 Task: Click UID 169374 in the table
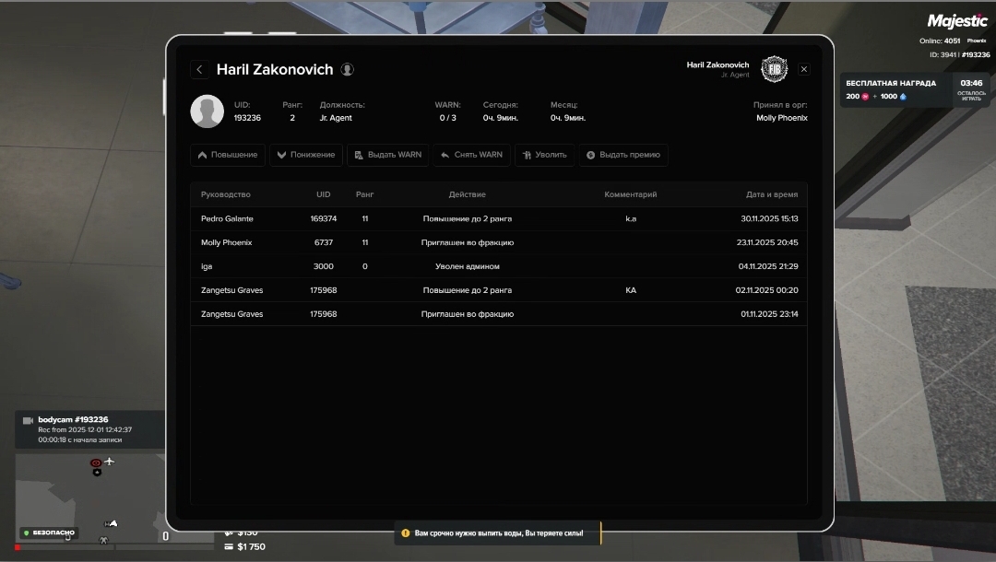[x=324, y=219]
